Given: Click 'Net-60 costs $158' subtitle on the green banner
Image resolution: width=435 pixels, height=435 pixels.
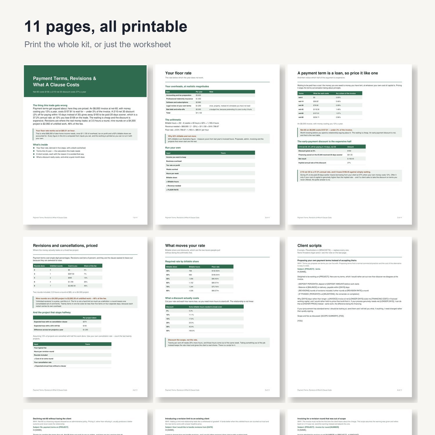Looking at the screenshot, I should 59,92.
